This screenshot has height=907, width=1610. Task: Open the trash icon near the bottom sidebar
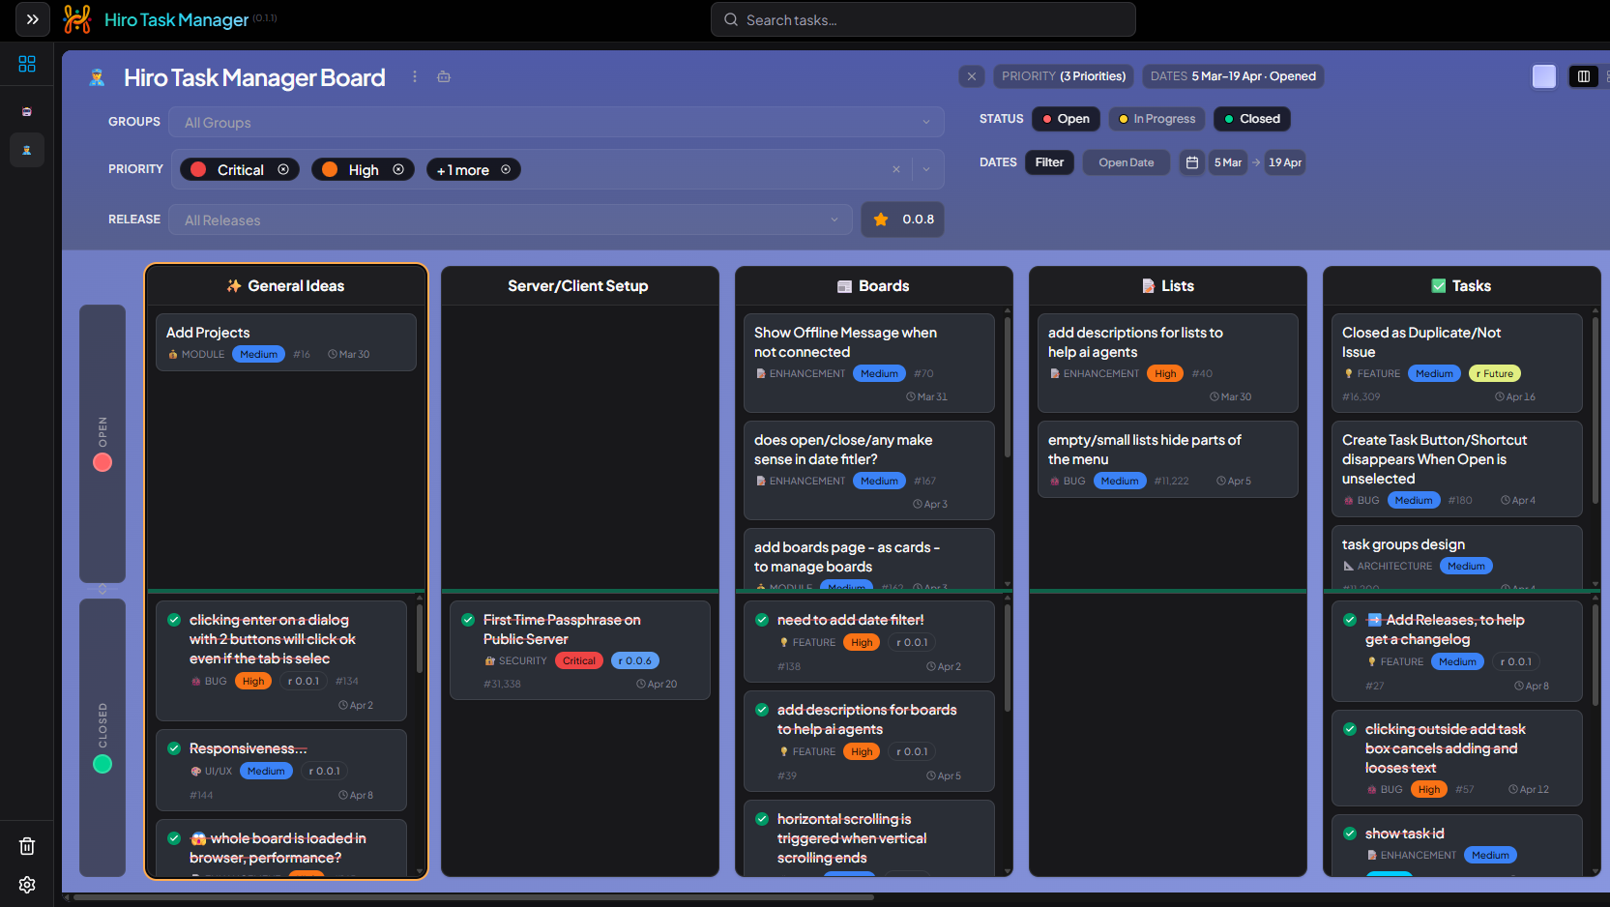26,845
